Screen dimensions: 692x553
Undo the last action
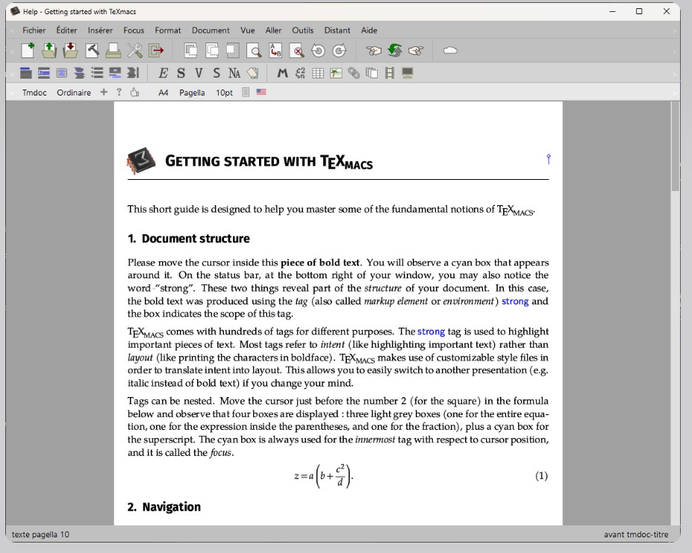pos(318,50)
